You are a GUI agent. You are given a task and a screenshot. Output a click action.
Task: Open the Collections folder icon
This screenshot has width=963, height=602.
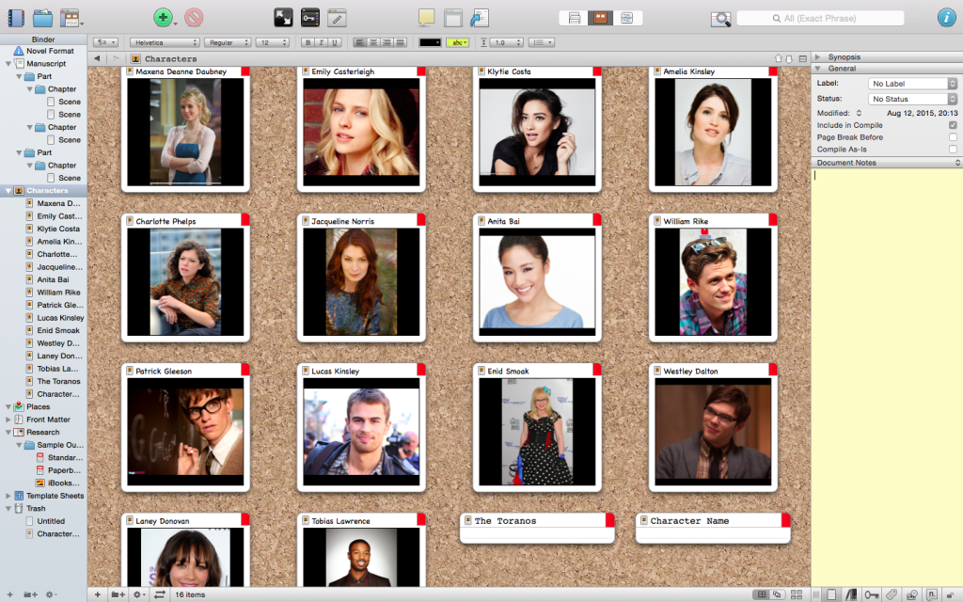pyautogui.click(x=42, y=18)
